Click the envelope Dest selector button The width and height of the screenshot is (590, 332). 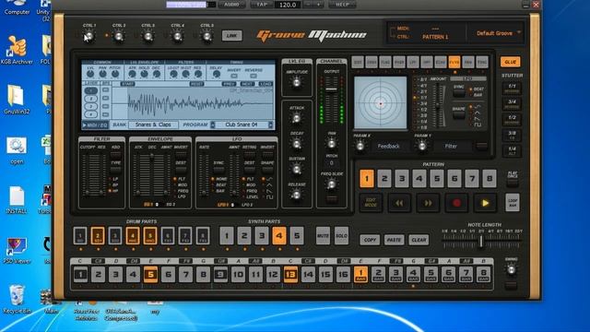point(181,170)
